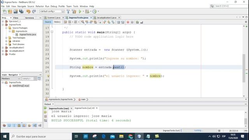
Task: Open File Explorer from the taskbar
Action: click(121, 136)
